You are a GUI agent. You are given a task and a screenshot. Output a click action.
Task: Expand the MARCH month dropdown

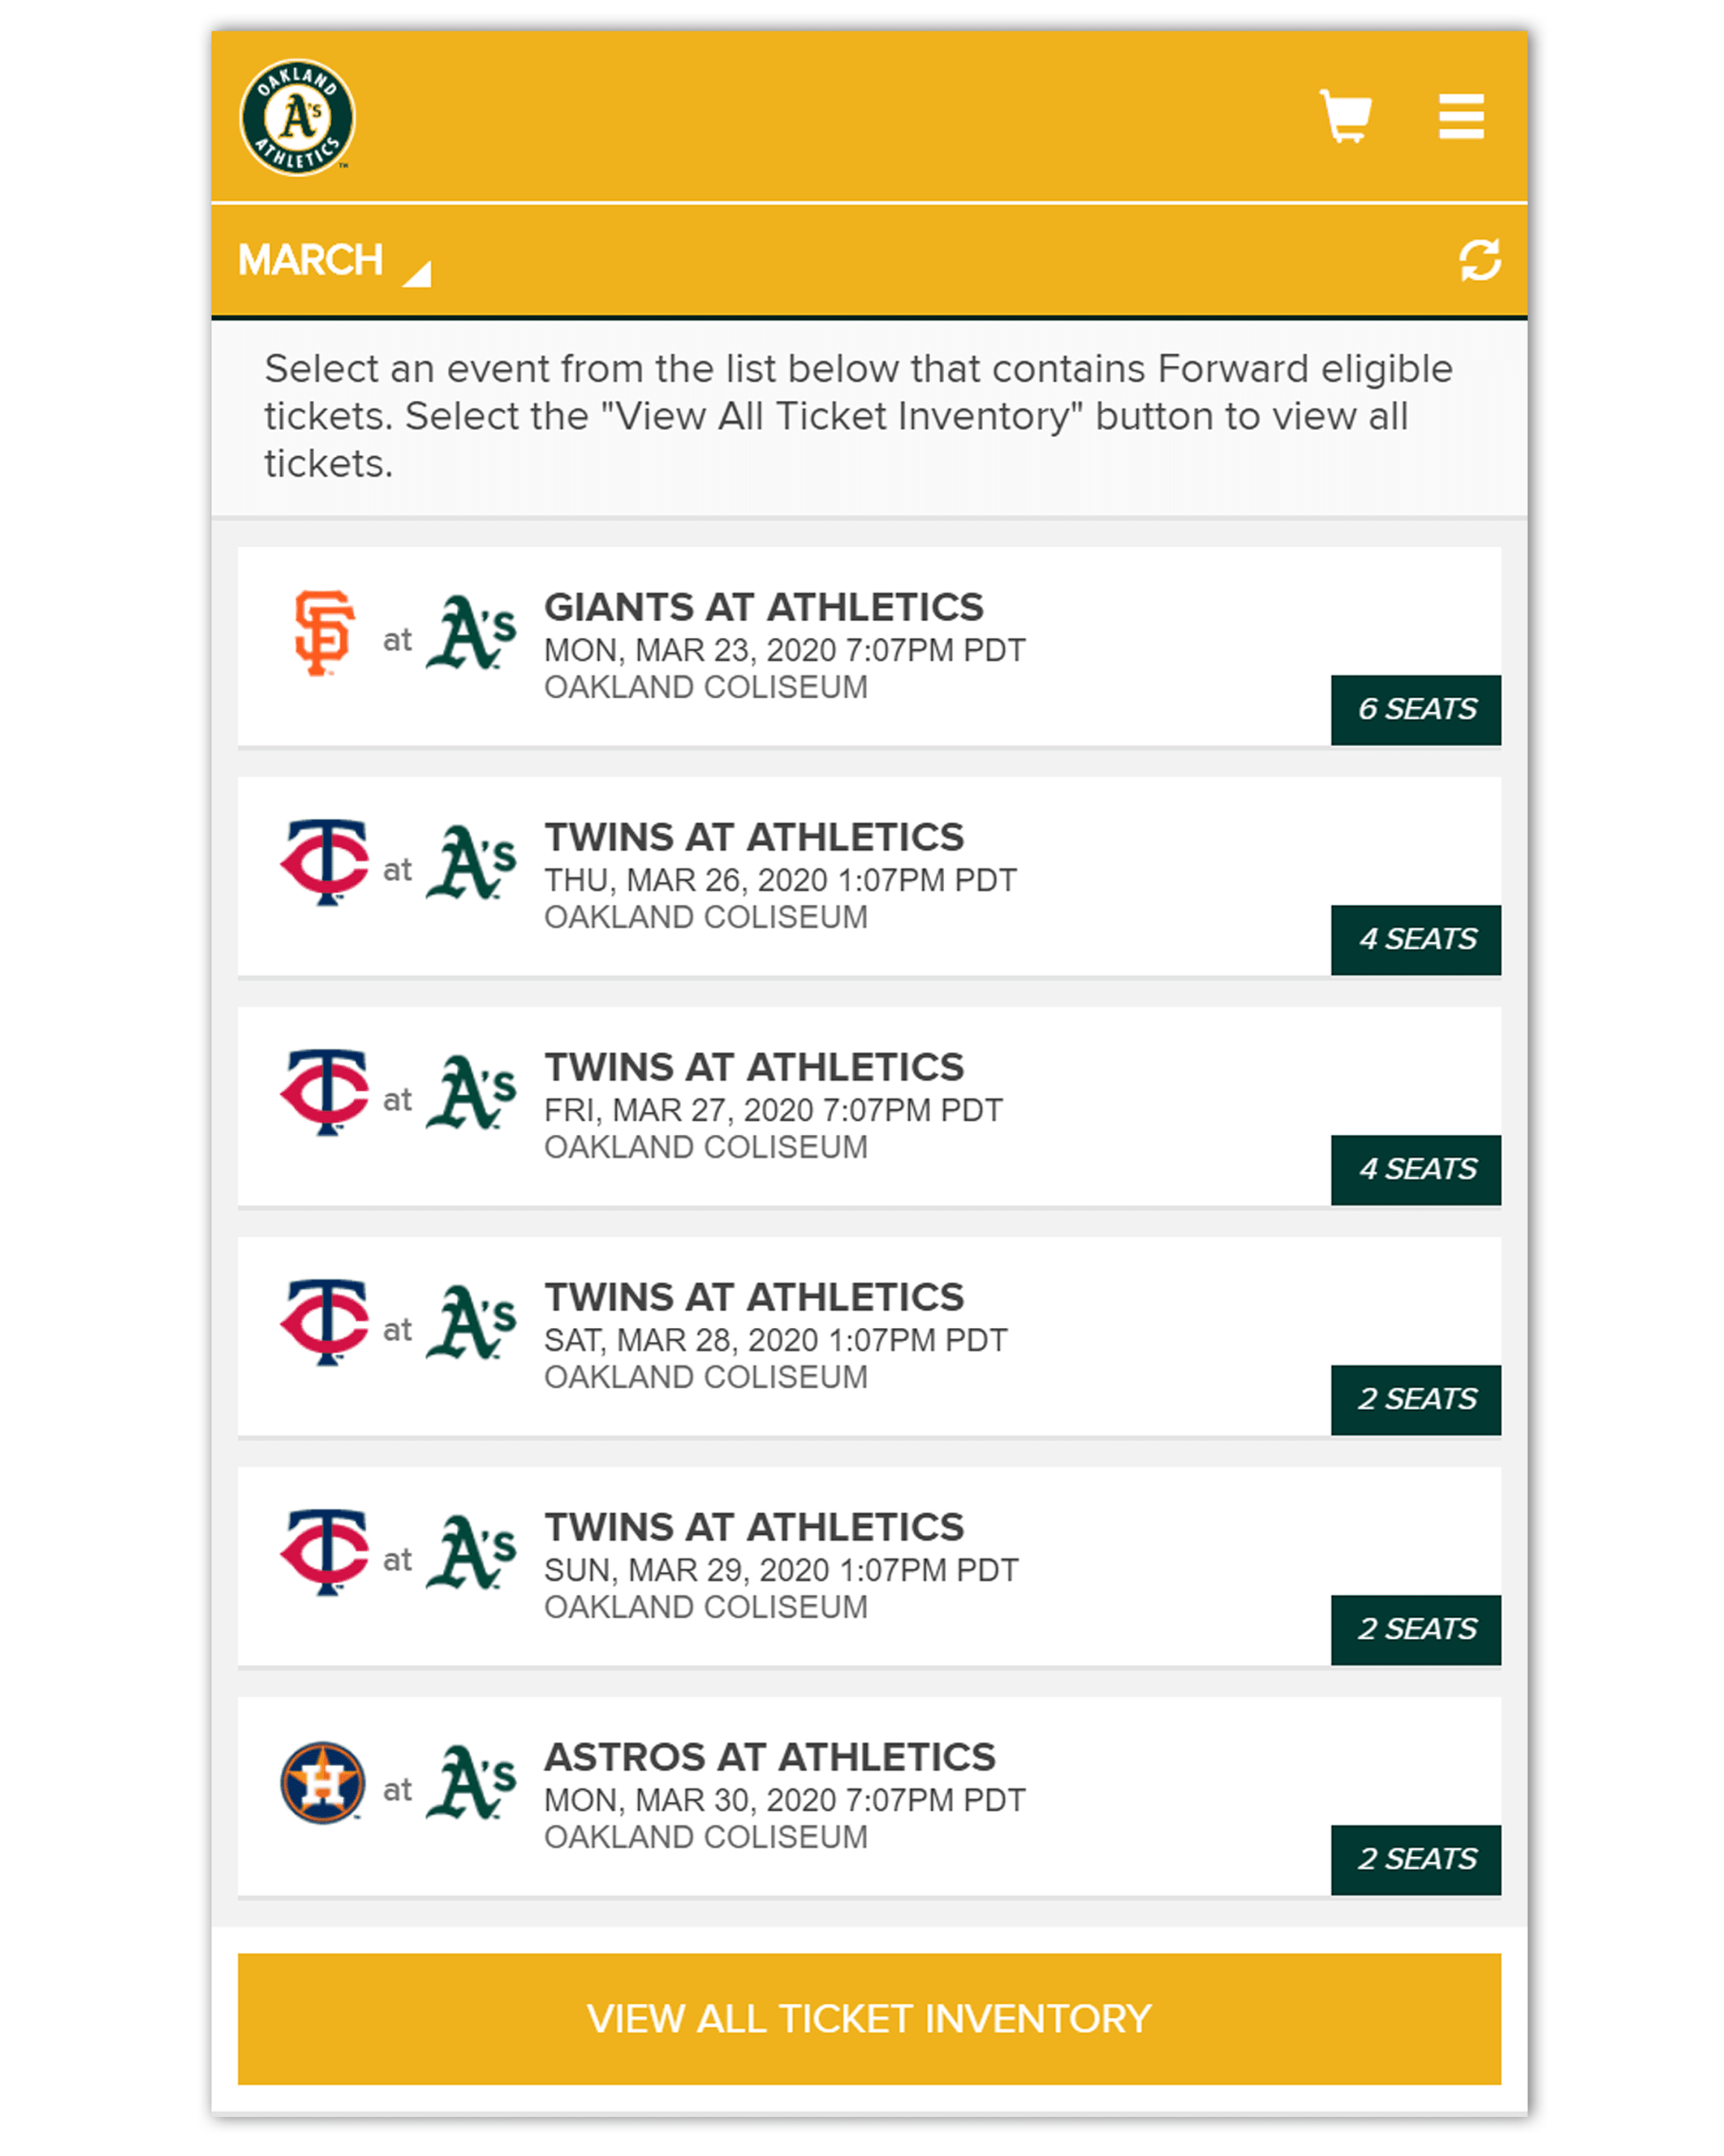tap(311, 260)
